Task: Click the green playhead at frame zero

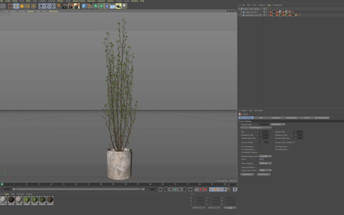Action: tap(2, 184)
